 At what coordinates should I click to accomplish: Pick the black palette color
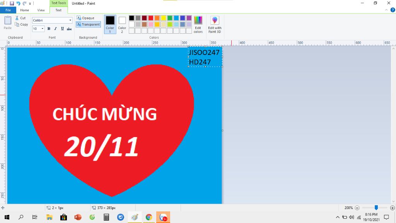(131, 18)
